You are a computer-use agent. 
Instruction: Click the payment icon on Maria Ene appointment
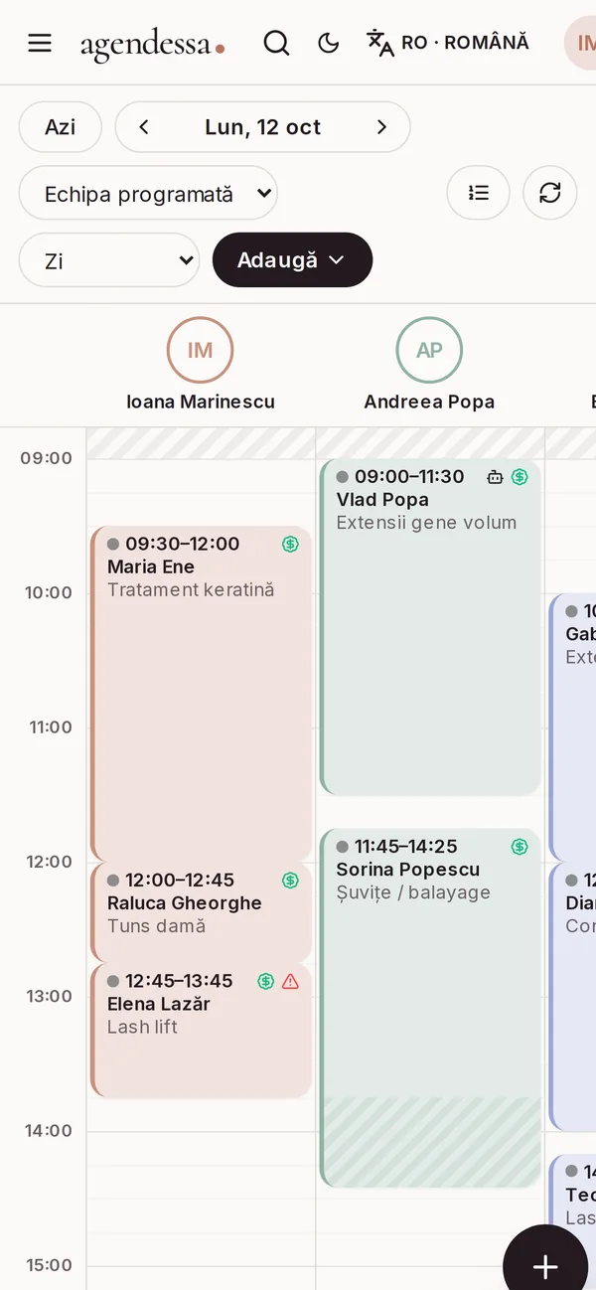coord(290,544)
